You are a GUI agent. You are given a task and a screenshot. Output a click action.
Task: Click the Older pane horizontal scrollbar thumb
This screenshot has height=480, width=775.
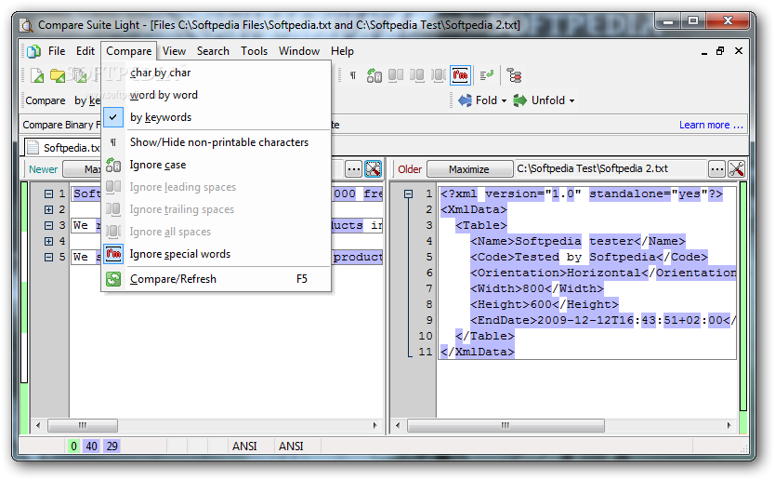[506, 425]
